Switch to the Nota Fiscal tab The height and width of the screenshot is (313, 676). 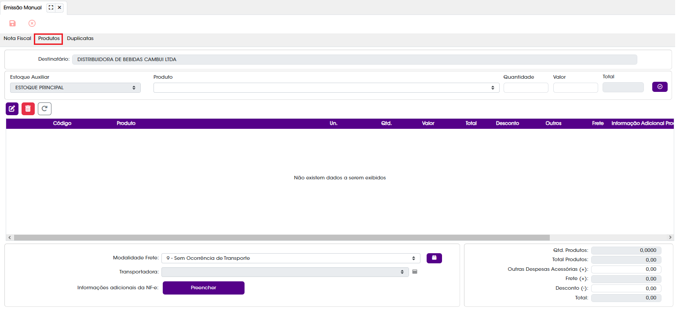coord(17,38)
